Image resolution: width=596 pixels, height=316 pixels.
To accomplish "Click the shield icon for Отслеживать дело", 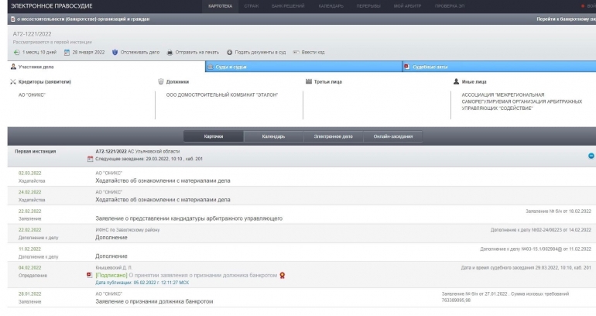I will (115, 52).
